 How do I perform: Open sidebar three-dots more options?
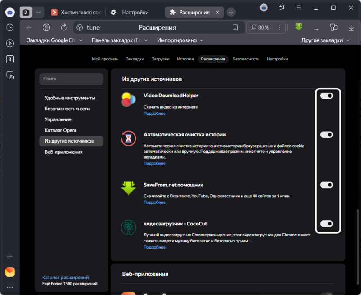coord(10,287)
